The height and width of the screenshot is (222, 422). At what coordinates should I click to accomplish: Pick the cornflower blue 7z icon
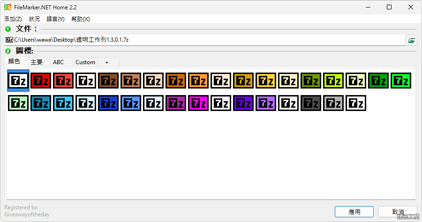coord(131,103)
